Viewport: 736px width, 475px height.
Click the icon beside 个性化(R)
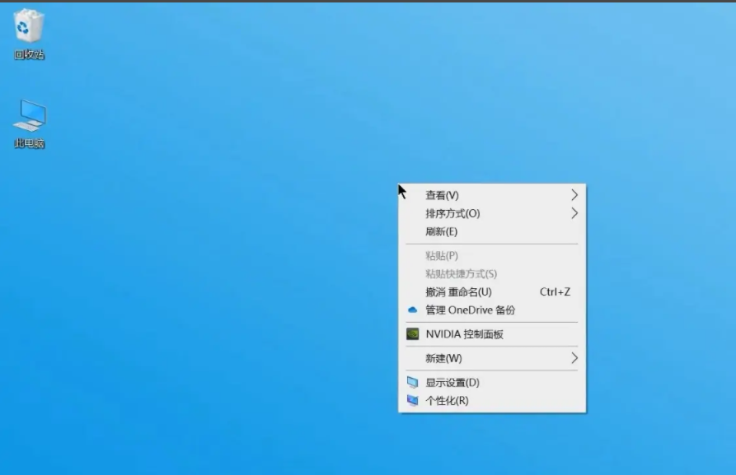413,401
